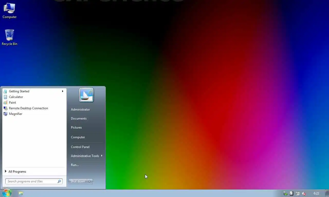The image size is (329, 197).
Task: Click the search magnifying glass icon
Action: (x=59, y=181)
